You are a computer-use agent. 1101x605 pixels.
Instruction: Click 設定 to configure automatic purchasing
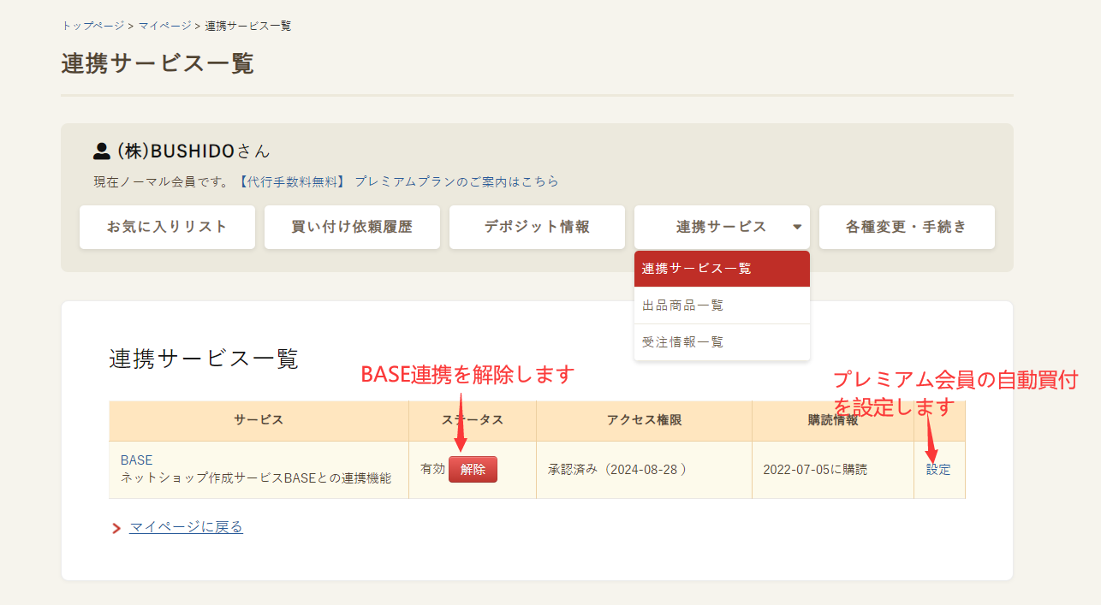click(937, 469)
